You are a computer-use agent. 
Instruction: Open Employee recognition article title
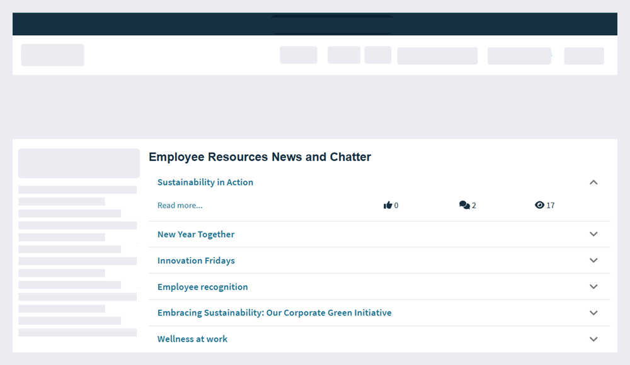tap(202, 287)
